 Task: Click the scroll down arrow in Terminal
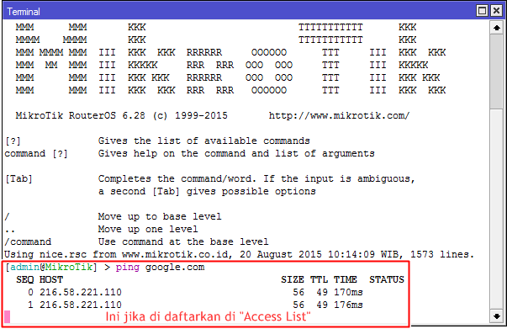[497, 316]
